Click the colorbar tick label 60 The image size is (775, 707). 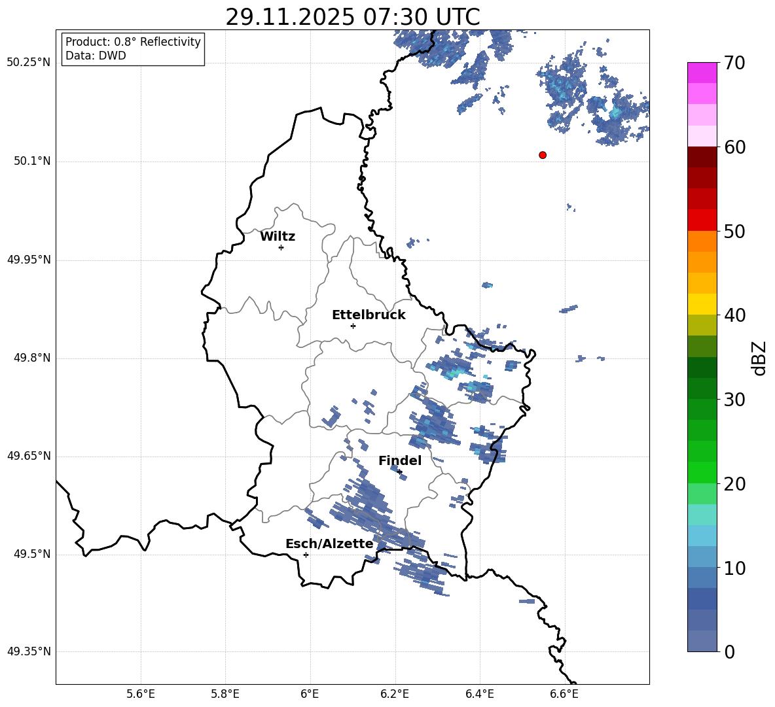(x=734, y=147)
